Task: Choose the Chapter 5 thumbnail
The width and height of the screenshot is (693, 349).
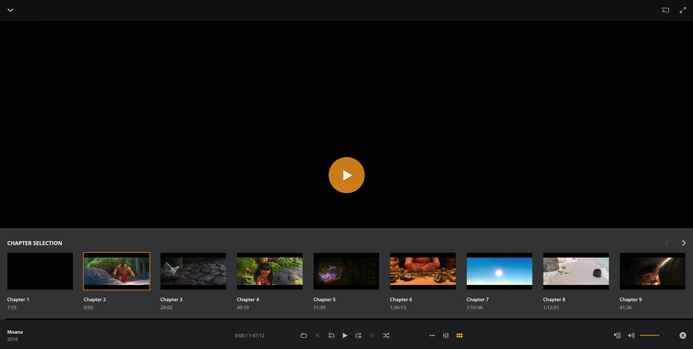Action: pyautogui.click(x=346, y=271)
